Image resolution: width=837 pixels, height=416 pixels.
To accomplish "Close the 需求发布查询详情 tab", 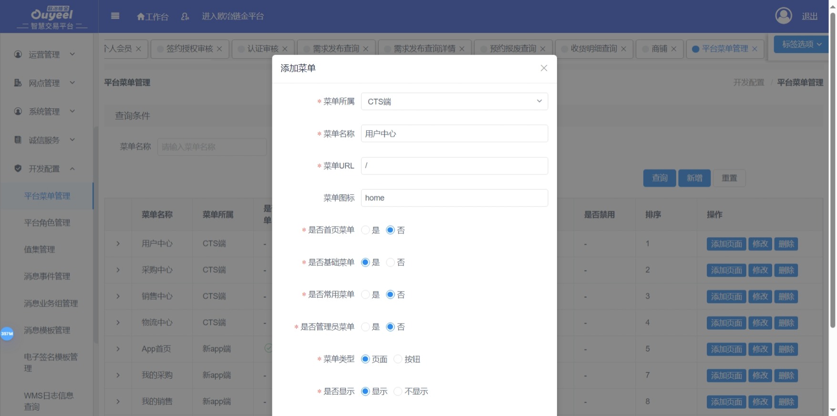I will (x=462, y=49).
